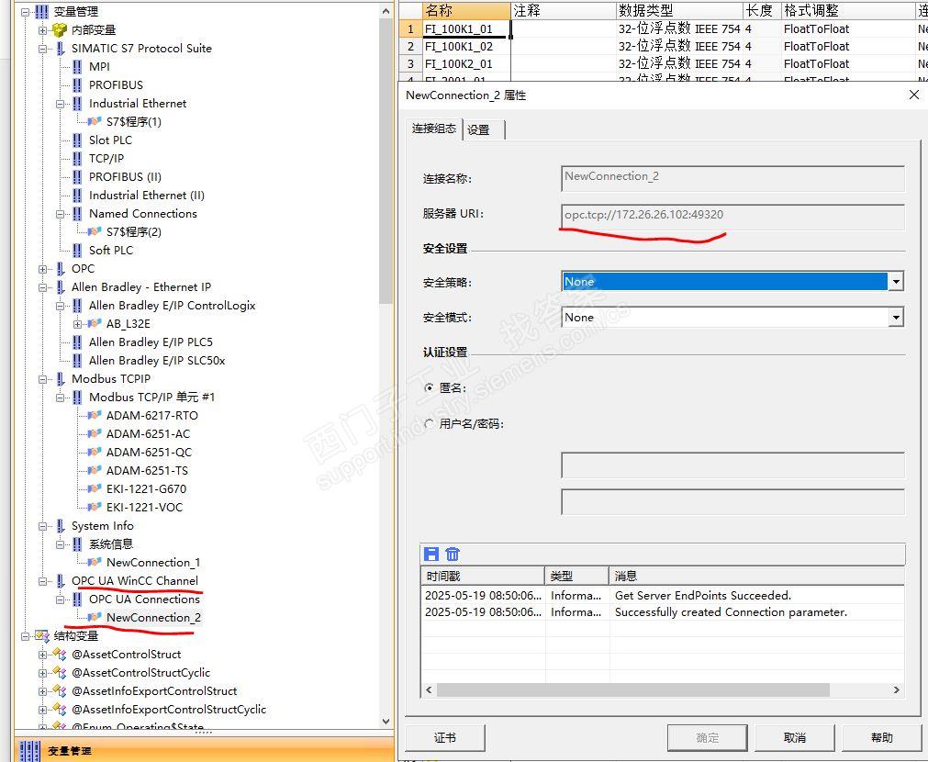The image size is (928, 762).
Task: Click the S7$程序(1) connection icon
Action: (95, 122)
